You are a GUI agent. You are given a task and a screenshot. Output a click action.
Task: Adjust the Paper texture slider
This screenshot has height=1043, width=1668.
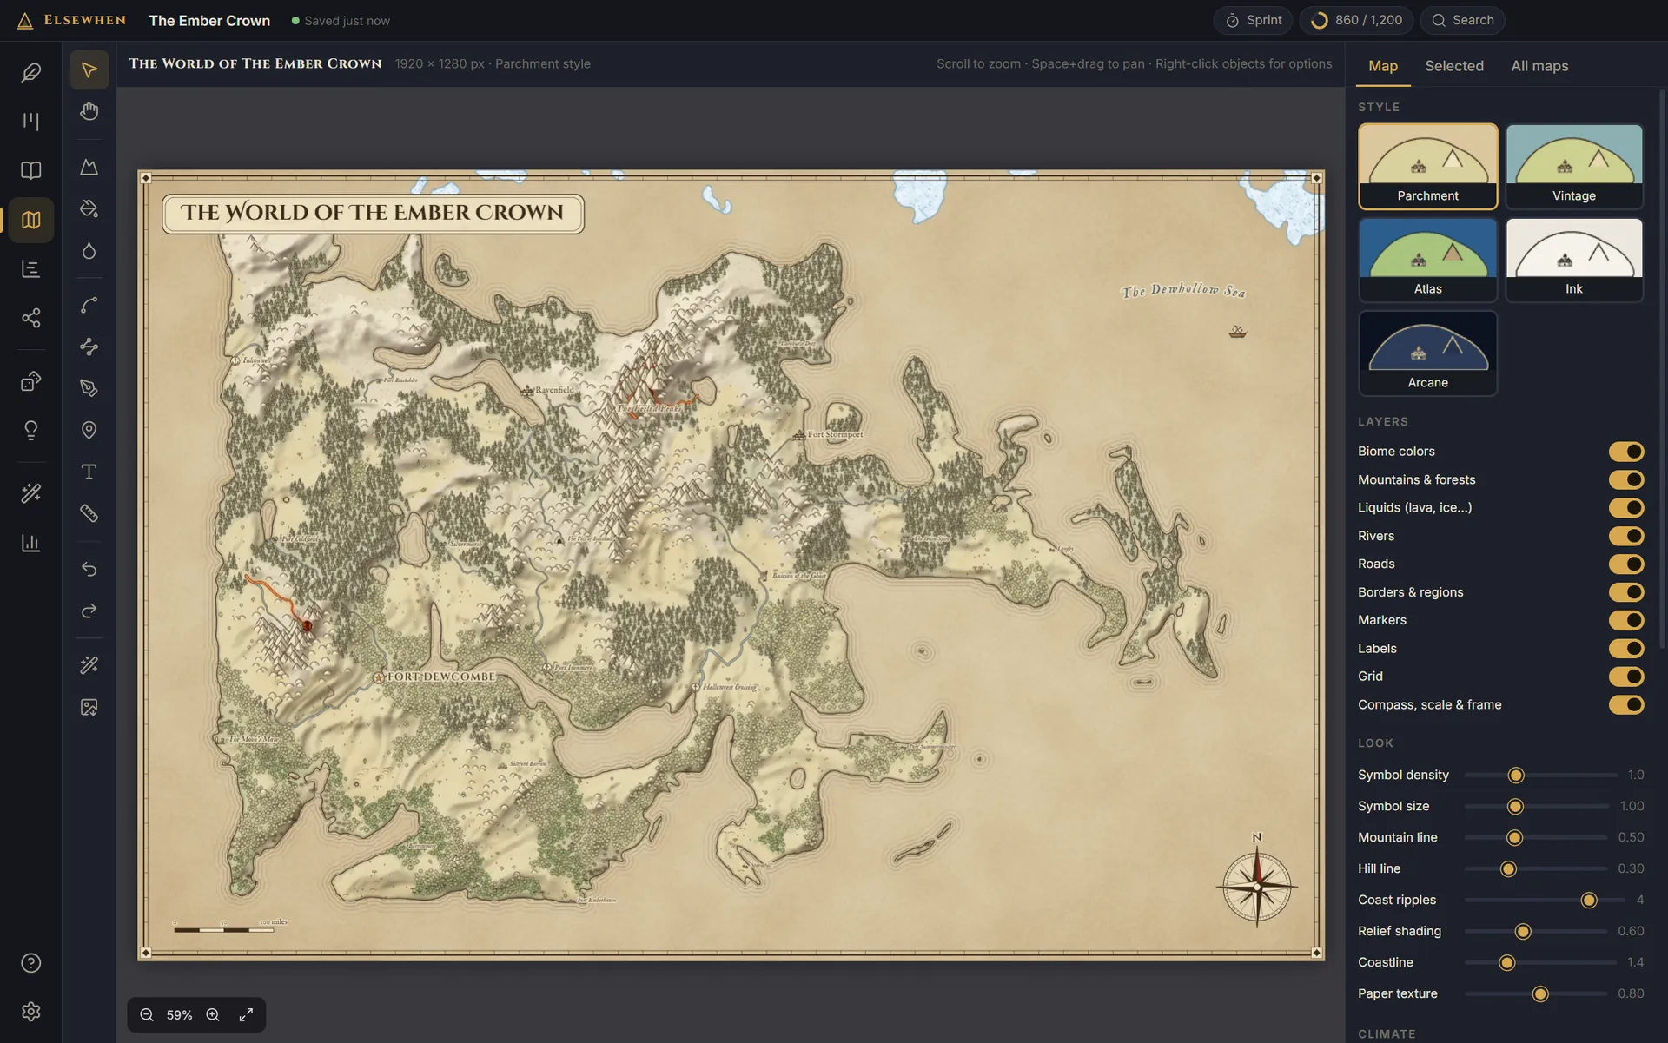1535,994
